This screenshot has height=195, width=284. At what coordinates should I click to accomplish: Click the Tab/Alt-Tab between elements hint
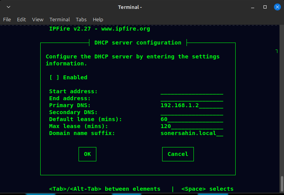point(105,189)
